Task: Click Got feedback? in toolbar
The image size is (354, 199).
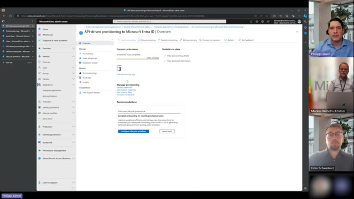Action: [246, 40]
